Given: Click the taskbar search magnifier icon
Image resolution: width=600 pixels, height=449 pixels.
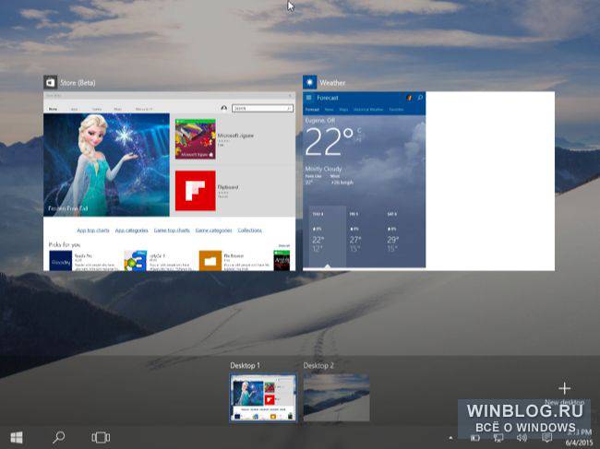Looking at the screenshot, I should (x=58, y=437).
